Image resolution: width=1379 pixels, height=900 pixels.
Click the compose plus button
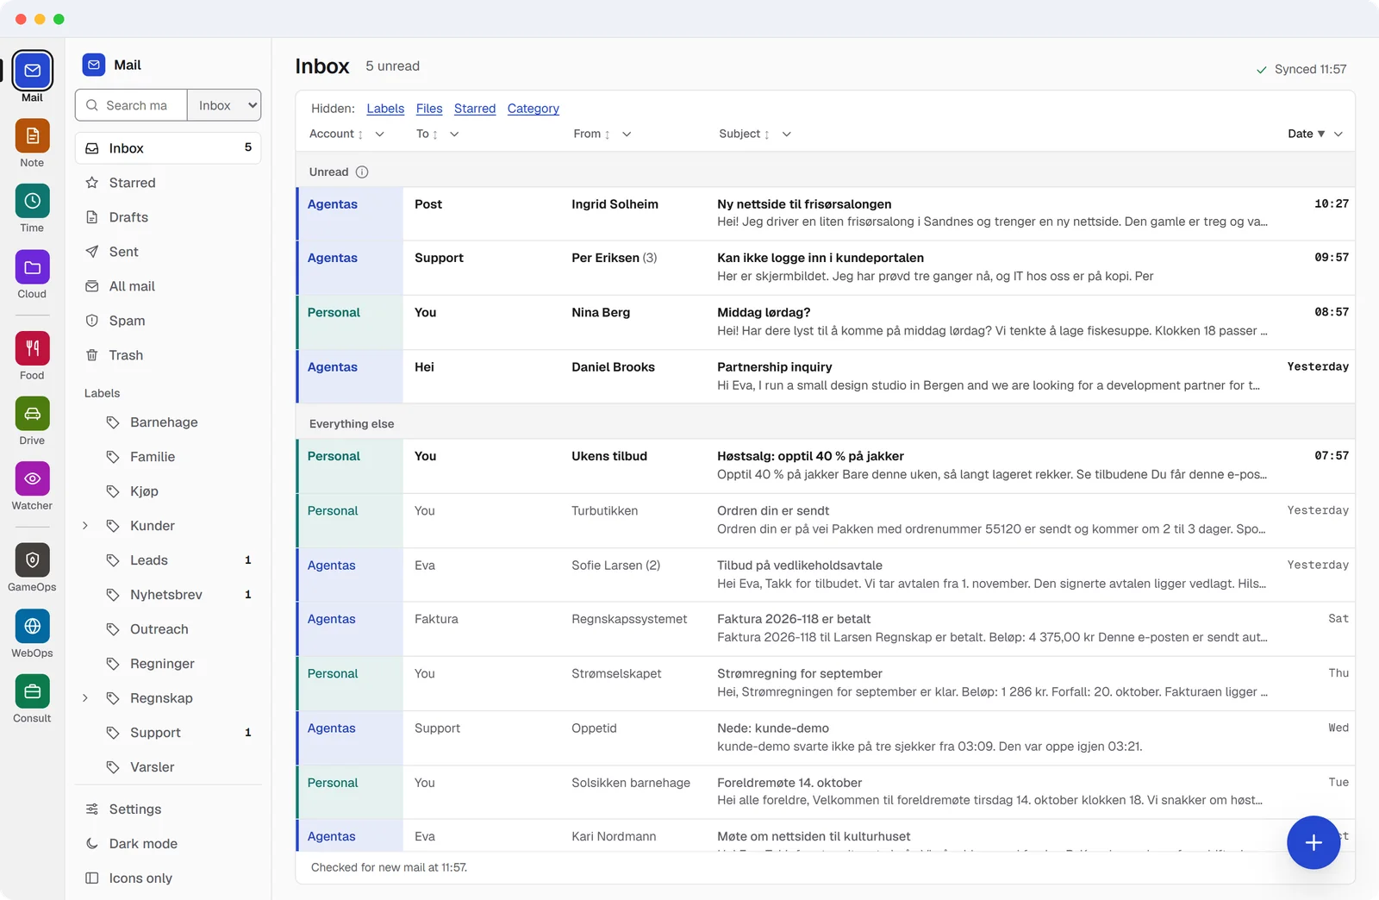[1313, 842]
